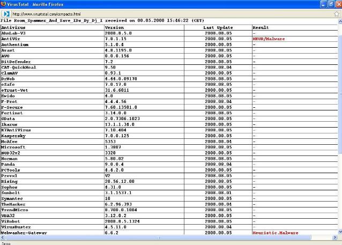Select the TrendMicro antivirus name
342x245 pixels.
tap(14, 210)
